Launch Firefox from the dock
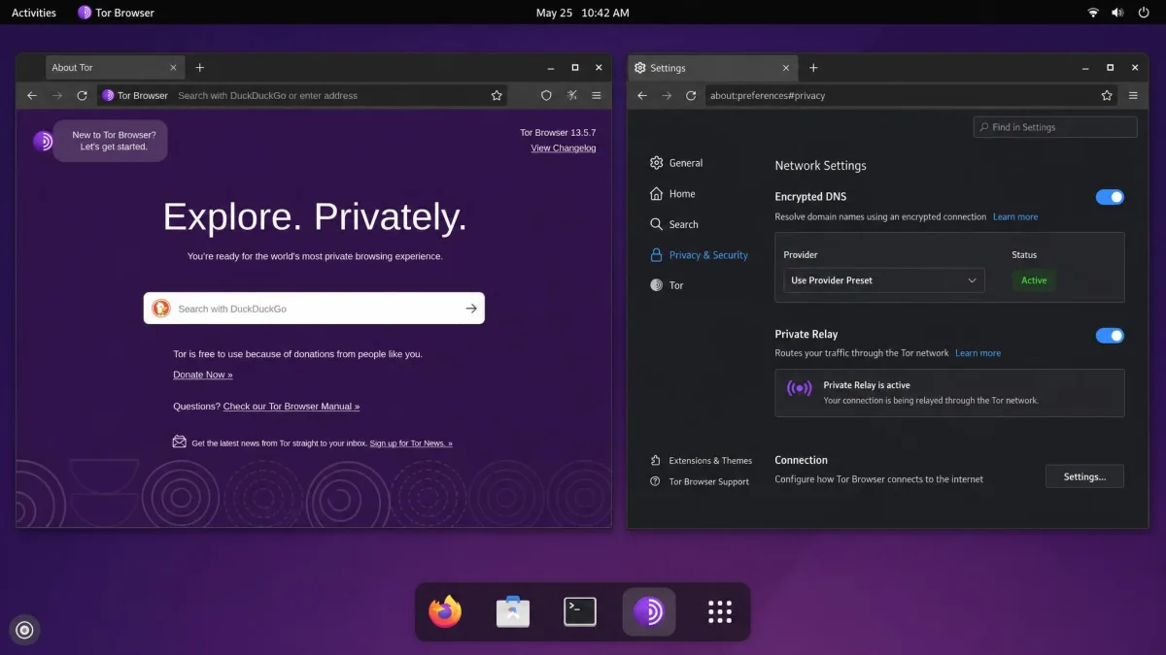 tap(445, 611)
